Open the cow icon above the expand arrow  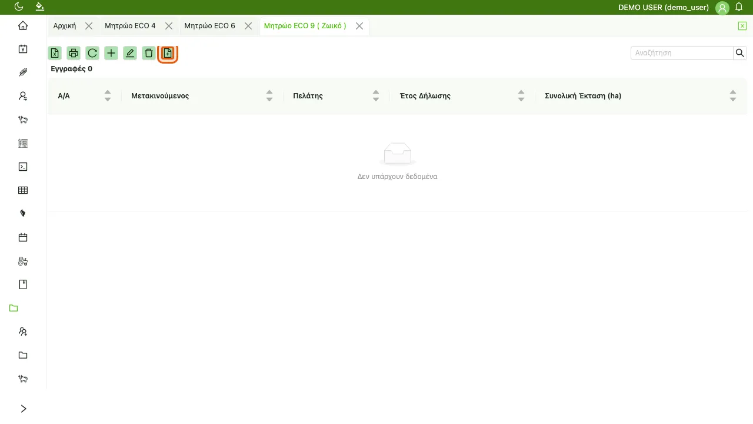pyautogui.click(x=23, y=379)
